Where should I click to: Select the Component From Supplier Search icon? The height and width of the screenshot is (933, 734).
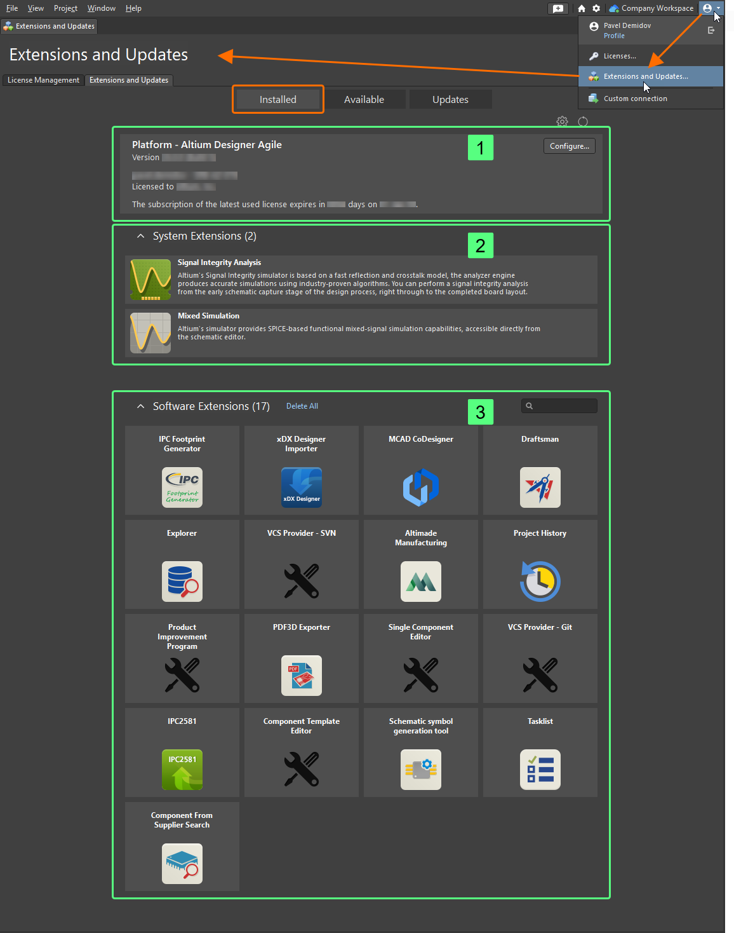click(182, 864)
